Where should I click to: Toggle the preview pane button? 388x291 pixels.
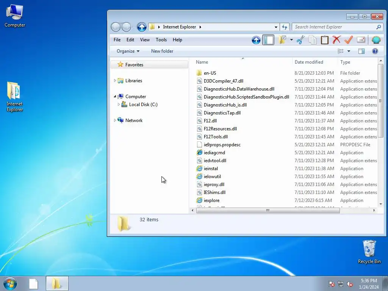coord(361,51)
